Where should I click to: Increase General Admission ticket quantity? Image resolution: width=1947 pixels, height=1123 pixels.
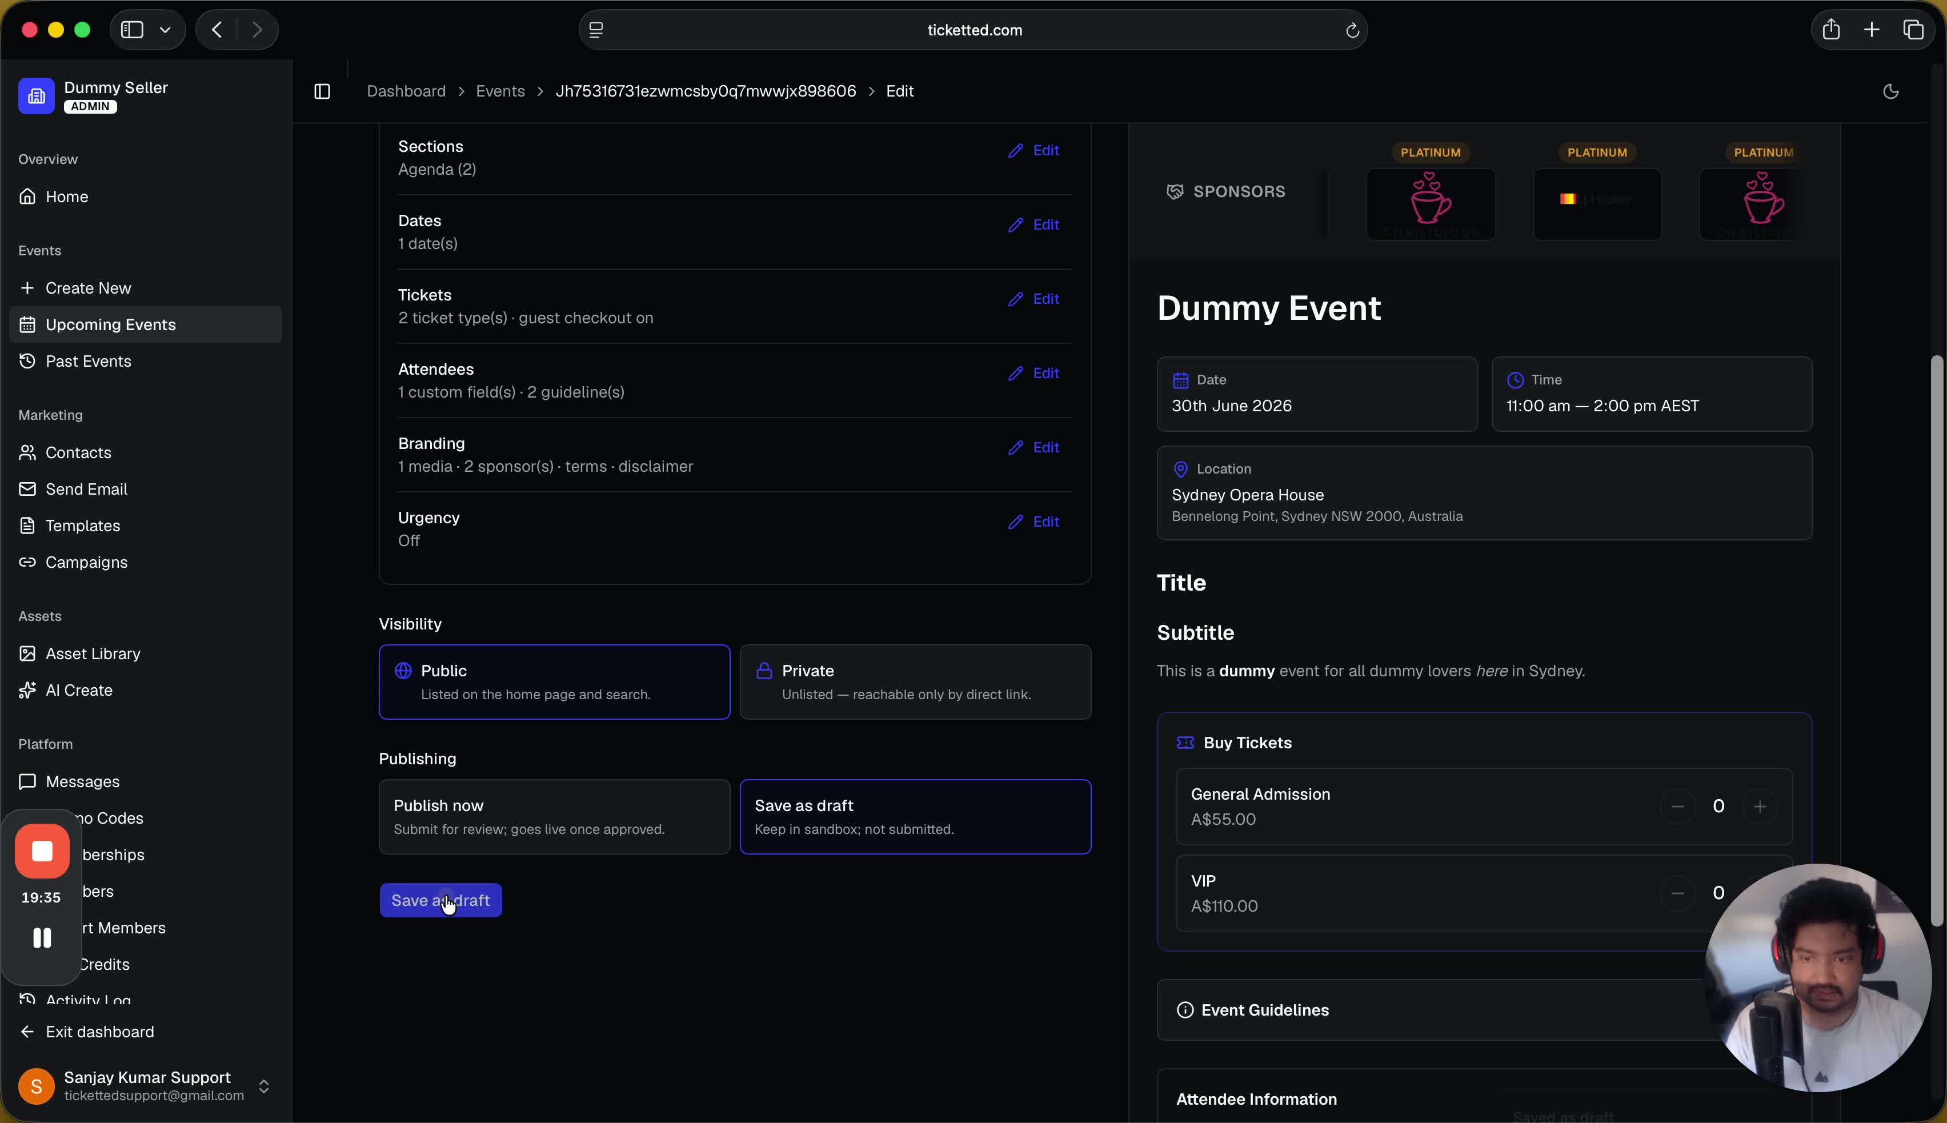pyautogui.click(x=1760, y=807)
